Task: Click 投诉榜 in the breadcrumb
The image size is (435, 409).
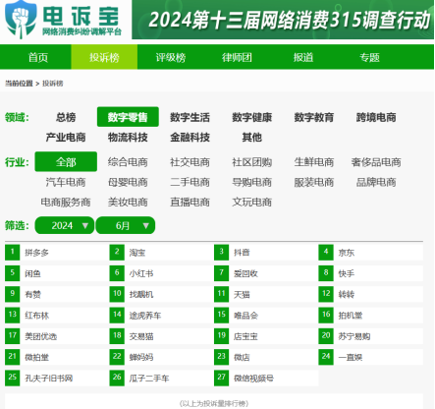Action: (53, 84)
